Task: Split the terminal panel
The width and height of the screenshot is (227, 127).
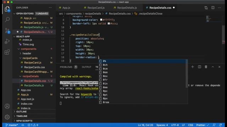Action: pos(199,67)
